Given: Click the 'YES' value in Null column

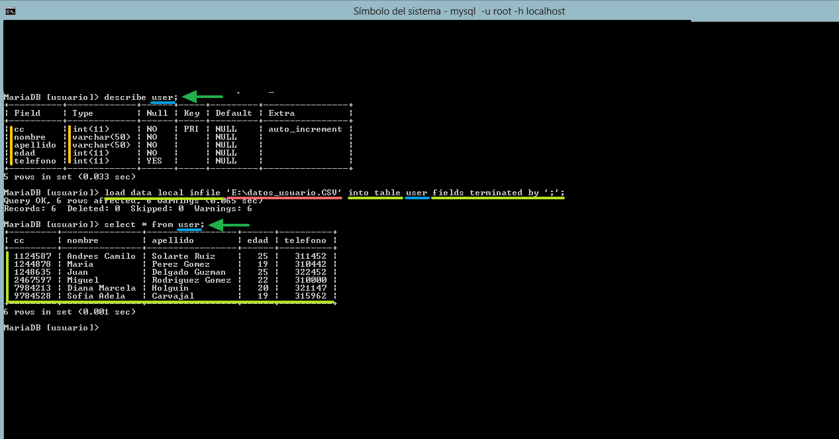Looking at the screenshot, I should [154, 161].
